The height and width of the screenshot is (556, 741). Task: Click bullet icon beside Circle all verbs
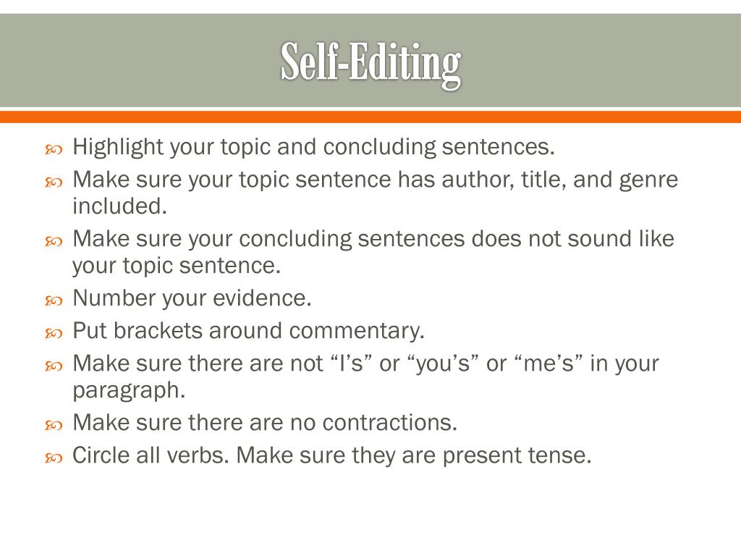click(54, 458)
